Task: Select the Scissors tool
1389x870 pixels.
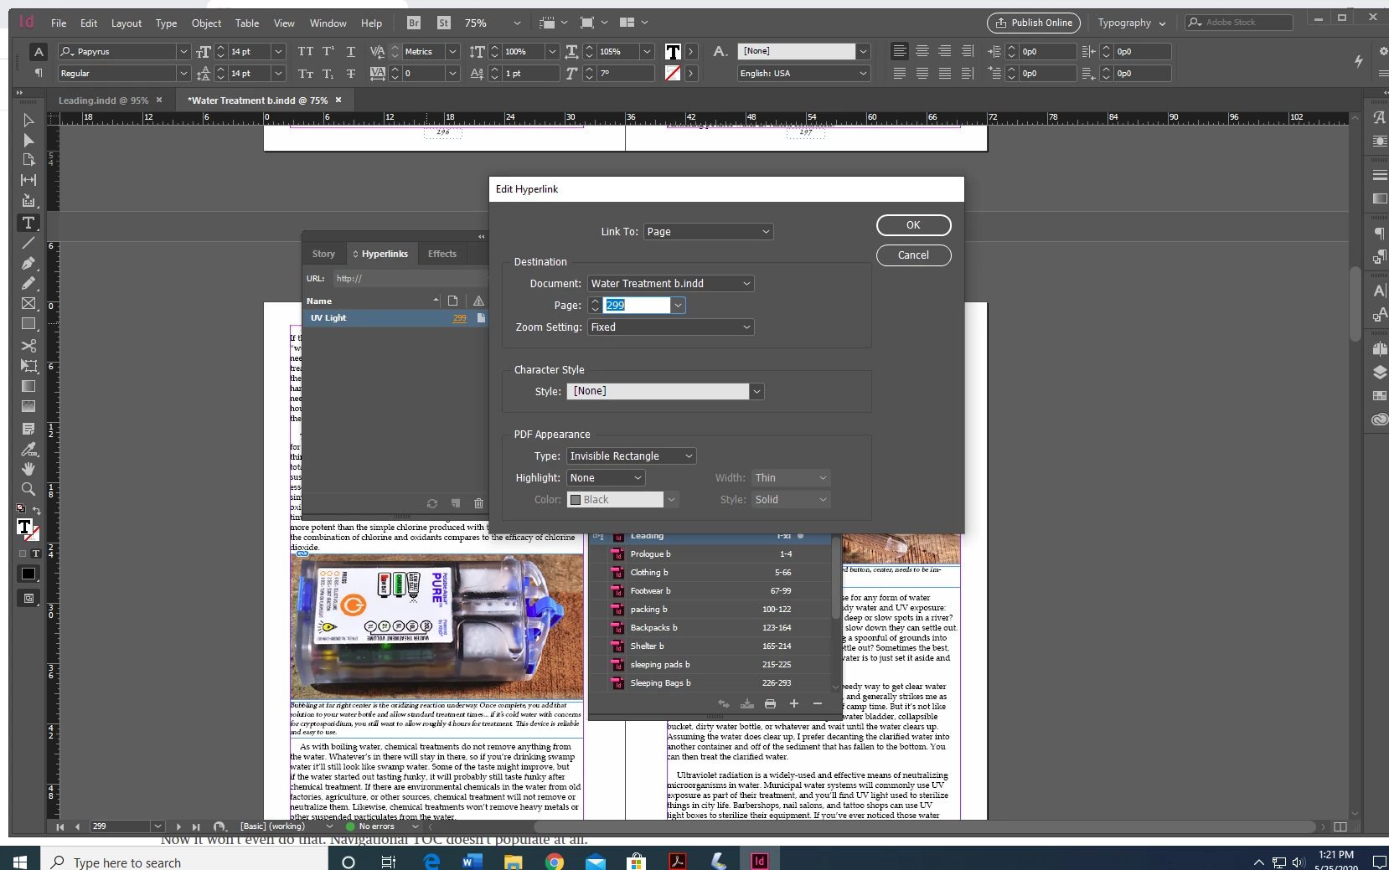Action: (x=28, y=345)
